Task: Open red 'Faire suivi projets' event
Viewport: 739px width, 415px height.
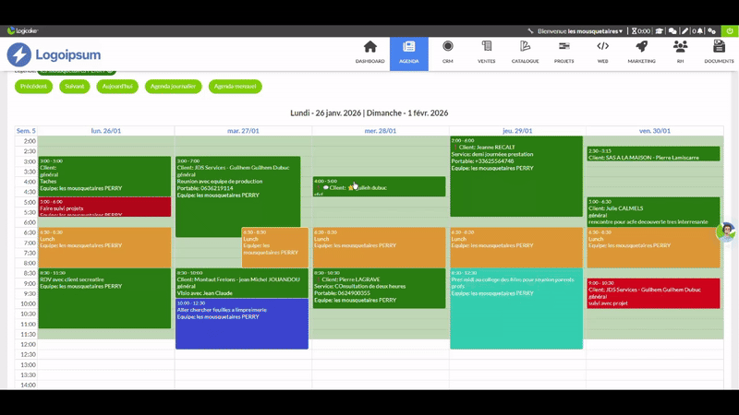Action: (x=104, y=207)
